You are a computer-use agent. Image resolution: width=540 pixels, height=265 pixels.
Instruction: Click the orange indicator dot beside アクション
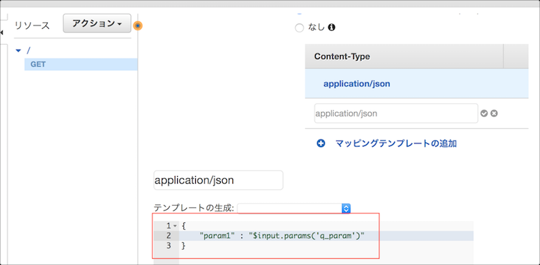[138, 25]
